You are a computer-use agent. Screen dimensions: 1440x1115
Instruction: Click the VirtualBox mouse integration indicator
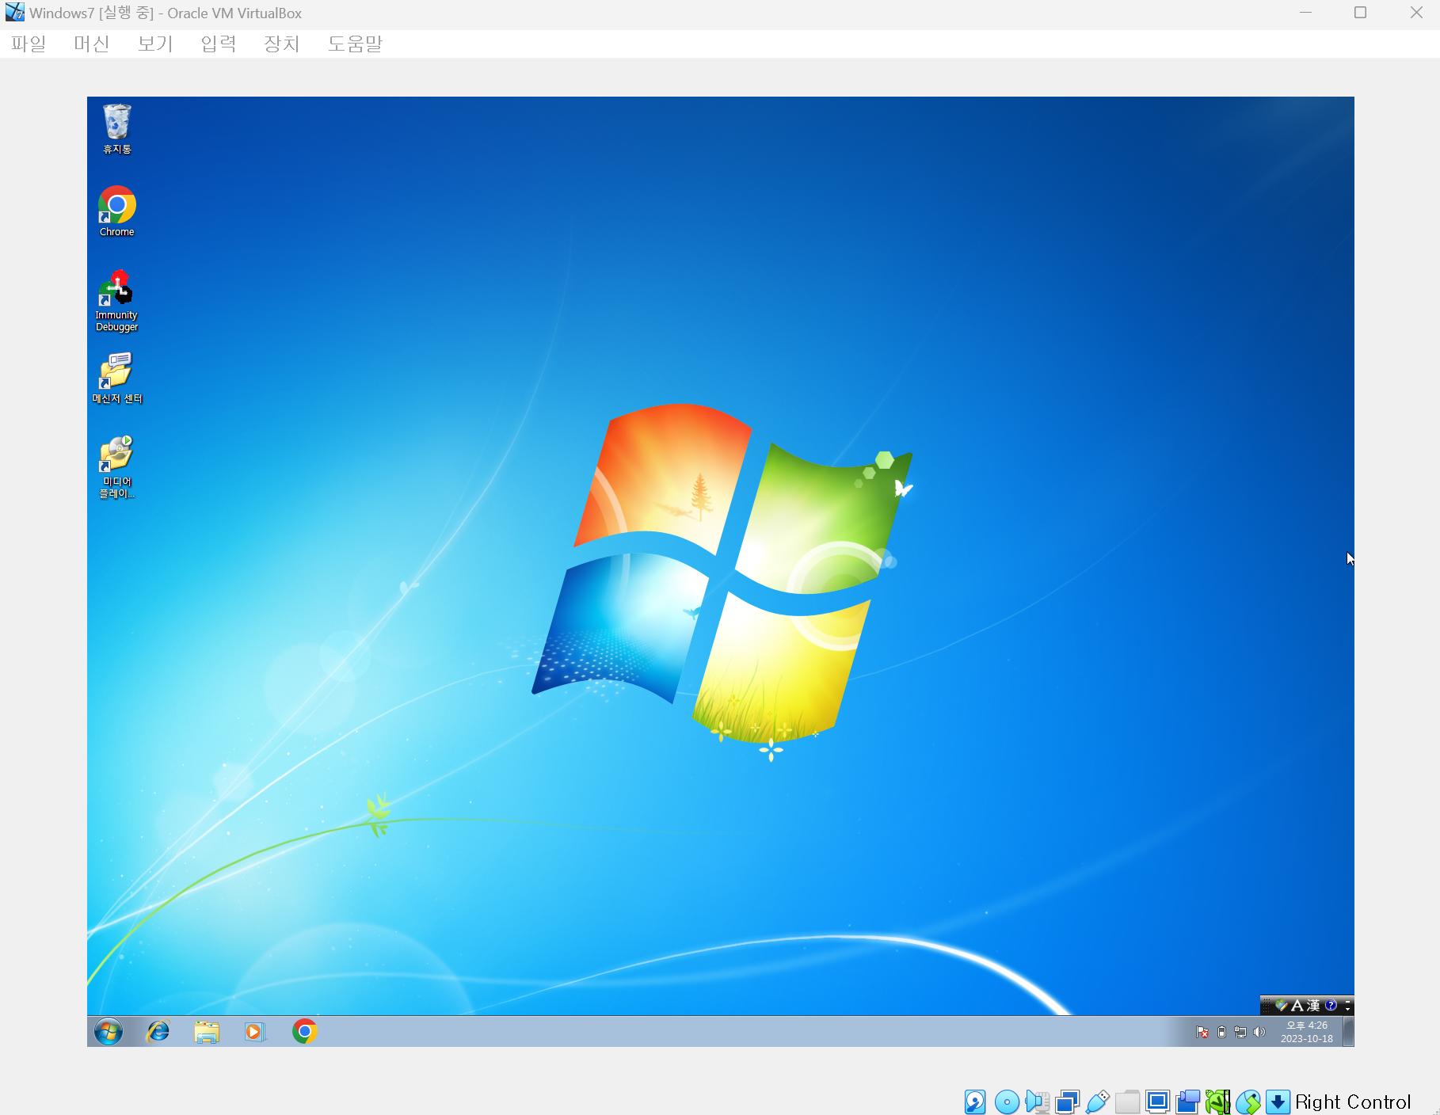pyautogui.click(x=1248, y=1102)
